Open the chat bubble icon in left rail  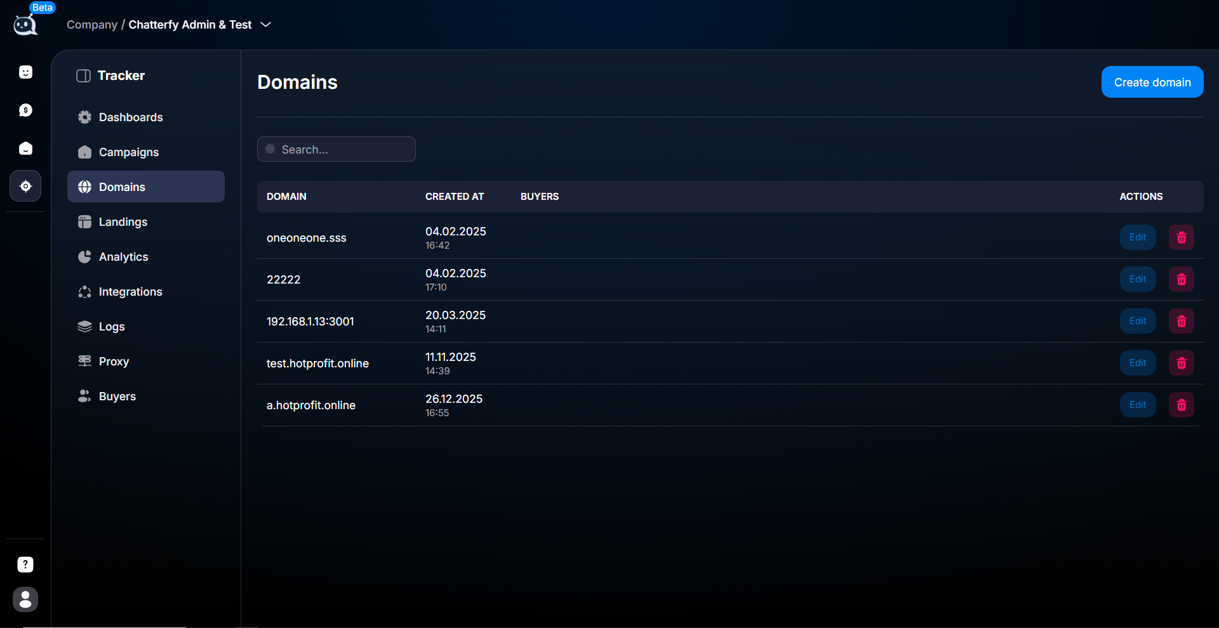coord(25,148)
